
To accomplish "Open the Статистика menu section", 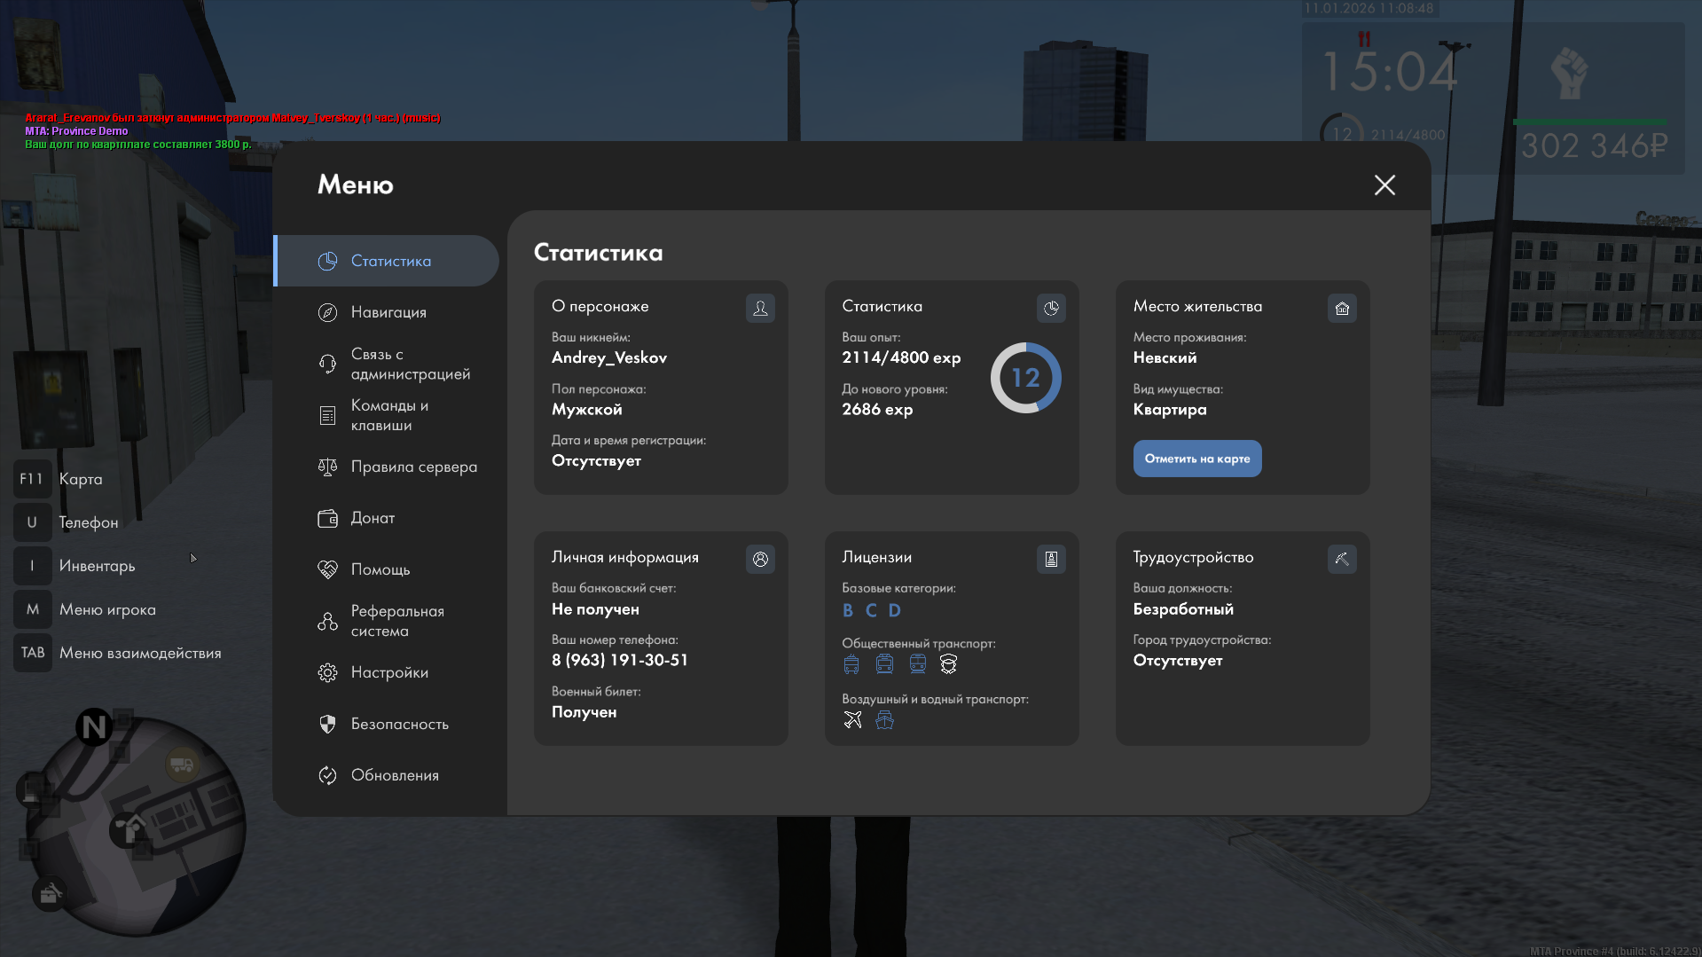I will click(388, 261).
